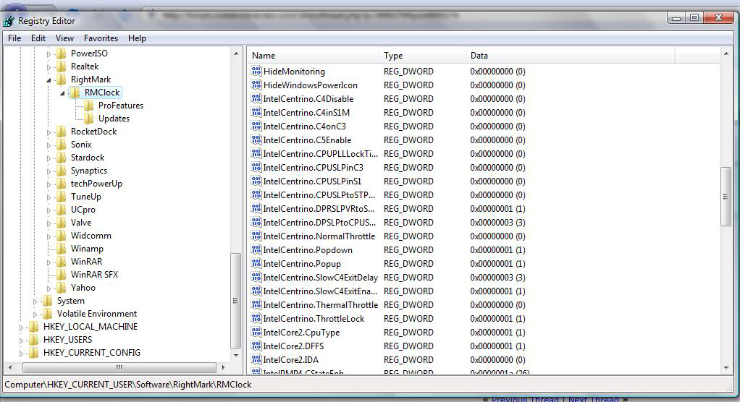Click the Realtek folder icon

point(62,67)
